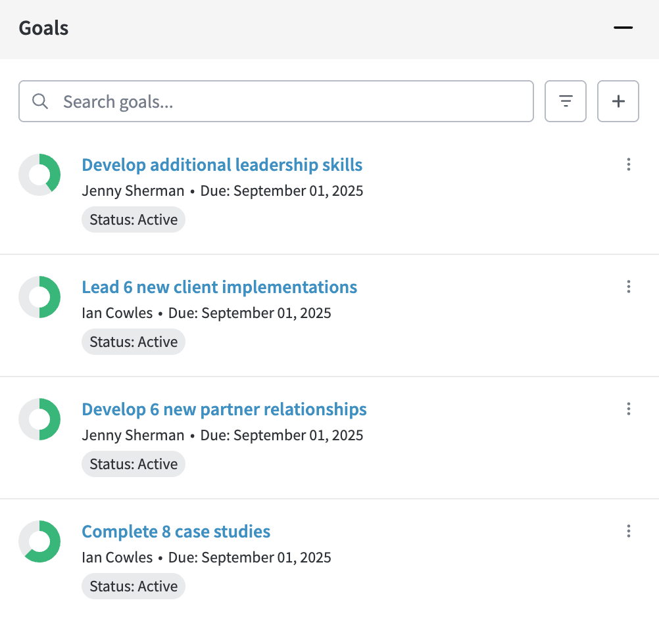The width and height of the screenshot is (659, 619).
Task: Click progress ring for client implementations goal
Action: [39, 297]
